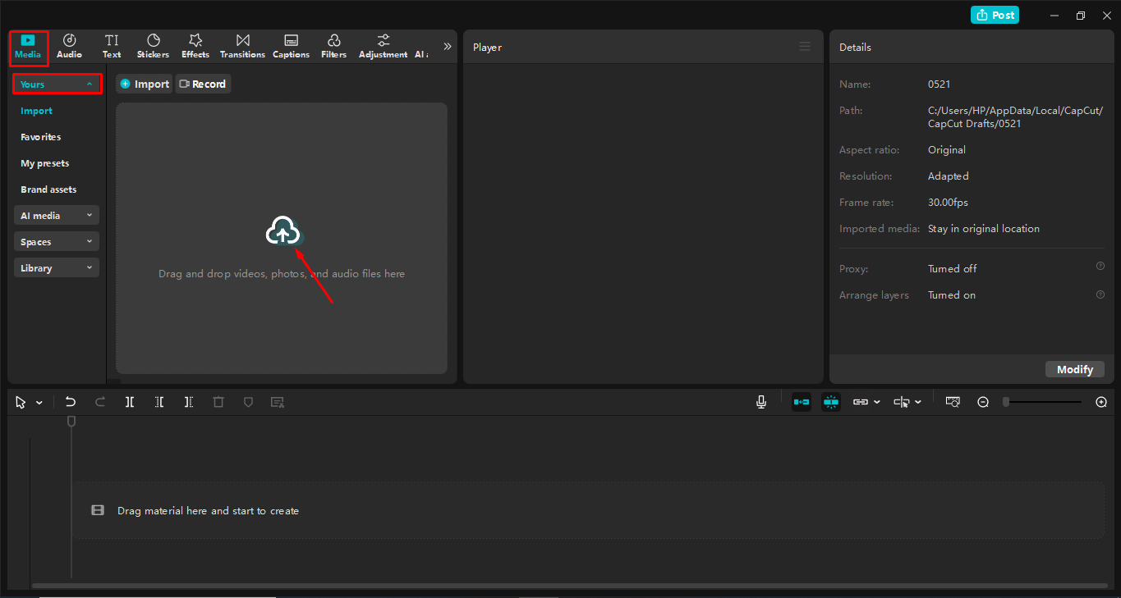The height and width of the screenshot is (598, 1121).
Task: Undo the last action
Action: click(70, 401)
